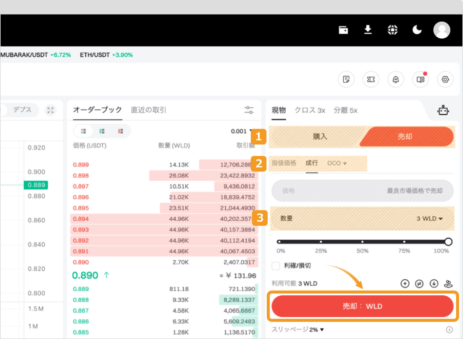Set amount slider to 50%
Image resolution: width=463 pixels, height=339 pixels.
(362, 242)
